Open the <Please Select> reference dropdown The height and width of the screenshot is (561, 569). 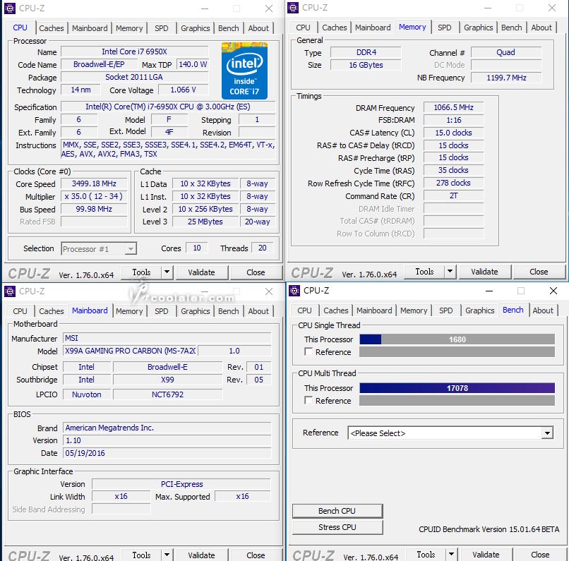coord(450,433)
